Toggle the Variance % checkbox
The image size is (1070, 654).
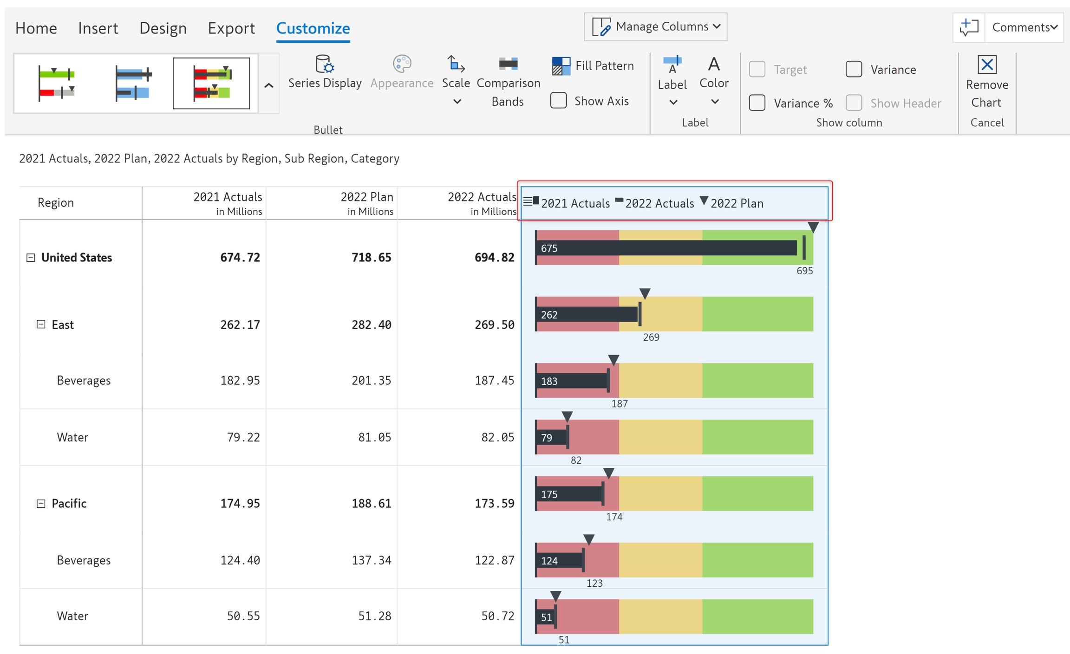[x=757, y=103]
